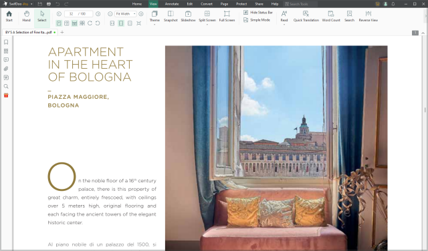
Task: Go to the previous page arrow
Action: 59,14
